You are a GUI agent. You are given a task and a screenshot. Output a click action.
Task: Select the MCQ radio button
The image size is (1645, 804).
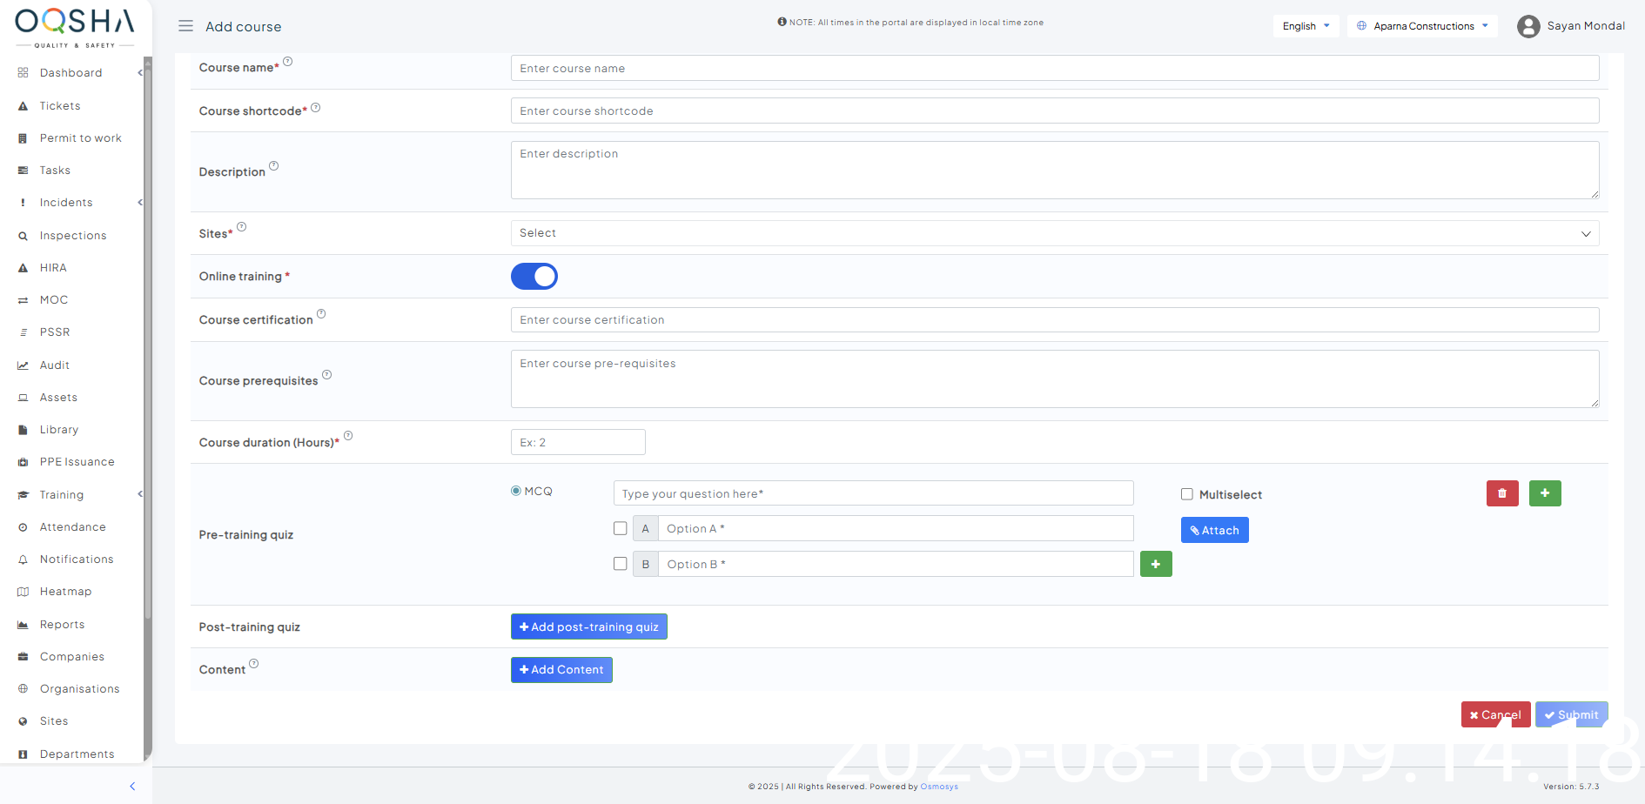pyautogui.click(x=516, y=491)
